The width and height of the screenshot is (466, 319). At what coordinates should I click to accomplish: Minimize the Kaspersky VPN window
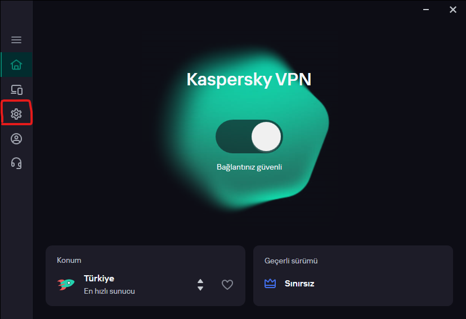pyautogui.click(x=426, y=10)
